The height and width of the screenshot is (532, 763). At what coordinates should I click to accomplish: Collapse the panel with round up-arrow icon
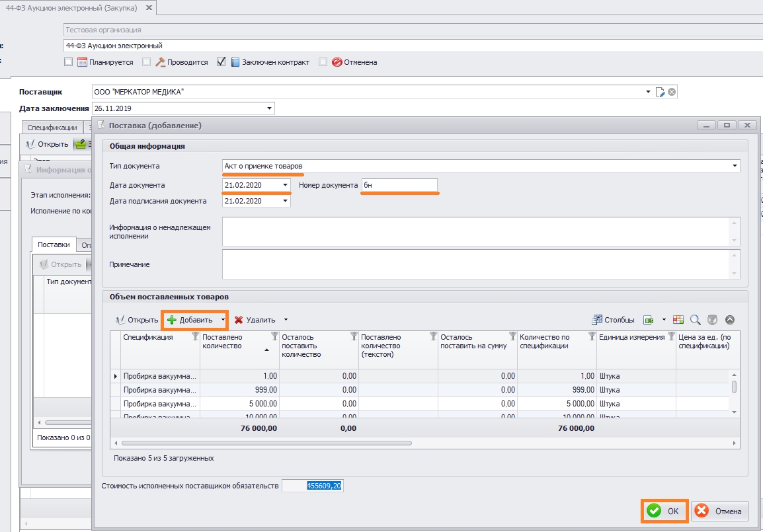coord(729,319)
